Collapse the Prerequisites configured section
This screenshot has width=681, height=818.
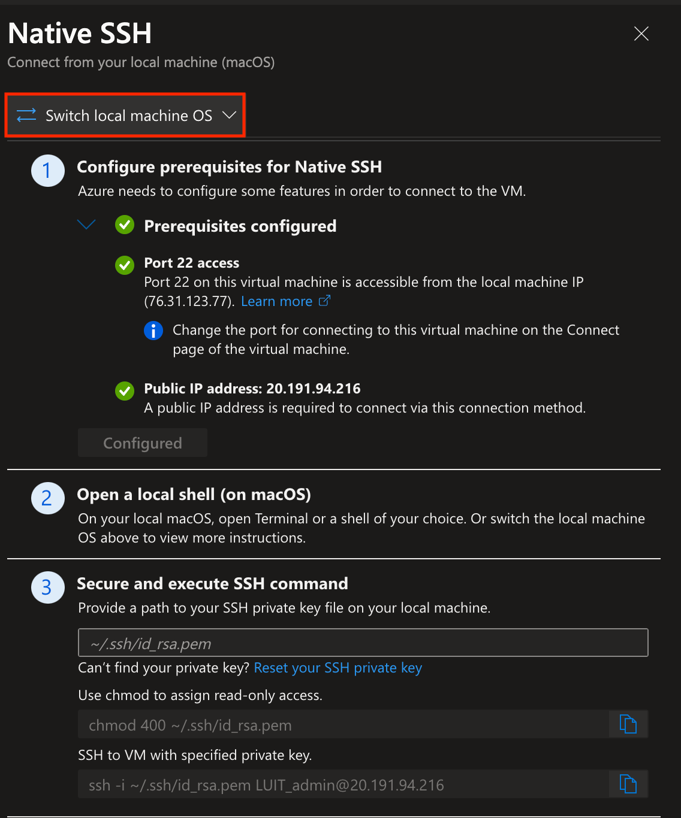click(87, 225)
